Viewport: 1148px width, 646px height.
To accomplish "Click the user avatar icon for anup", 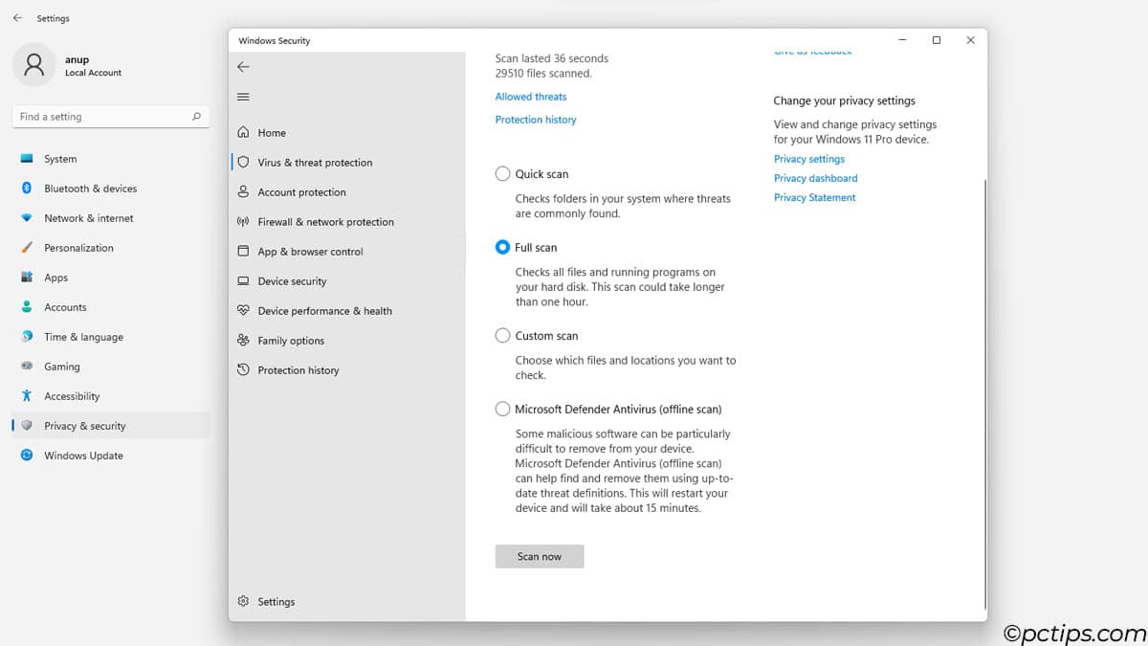I will 34,65.
